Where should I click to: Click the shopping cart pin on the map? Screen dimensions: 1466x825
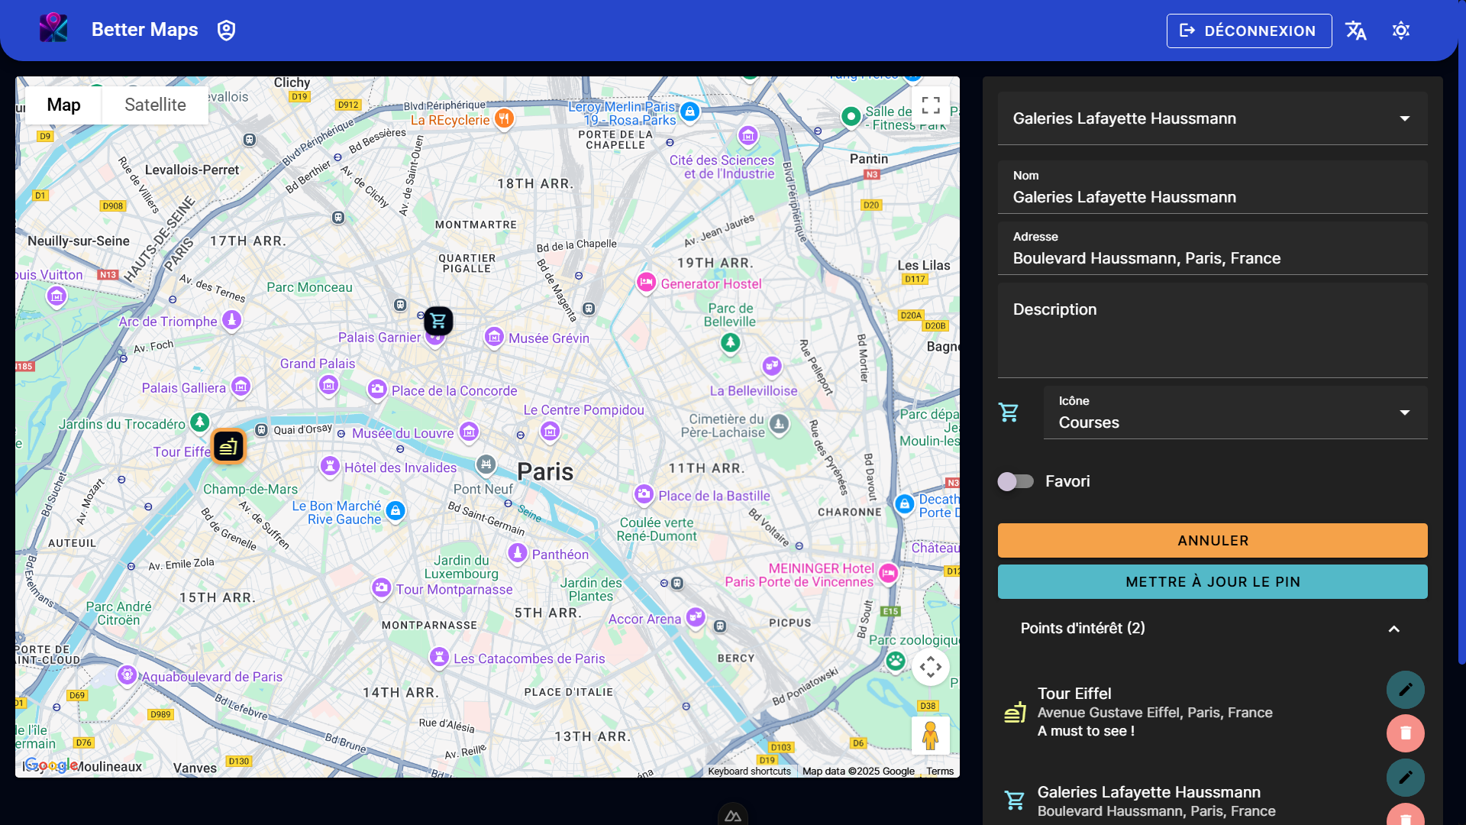coord(438,321)
